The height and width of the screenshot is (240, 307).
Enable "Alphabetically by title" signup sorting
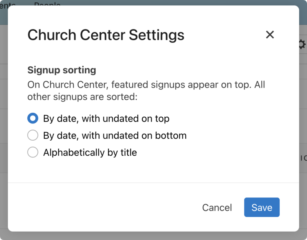coord(33,152)
